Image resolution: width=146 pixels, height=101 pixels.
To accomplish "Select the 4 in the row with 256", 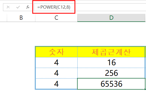I will 56,73.
